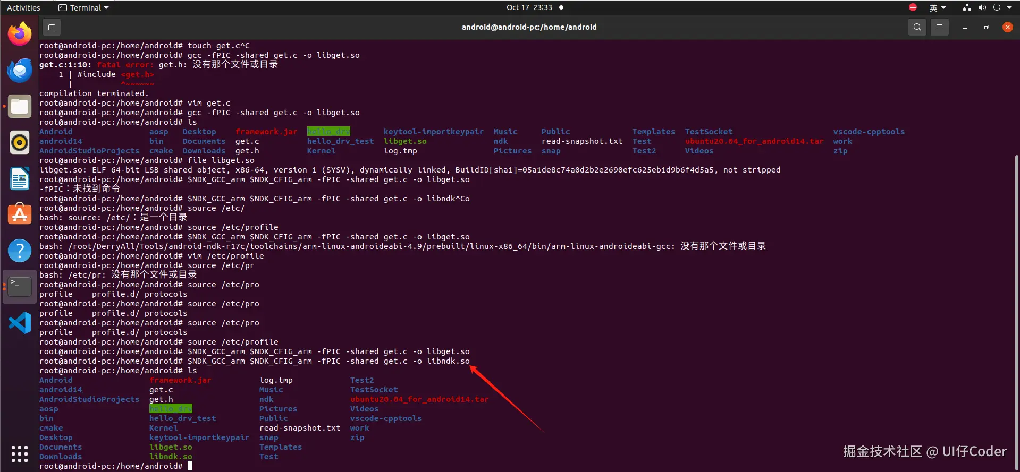Open the terminal hamburger menu

click(940, 27)
